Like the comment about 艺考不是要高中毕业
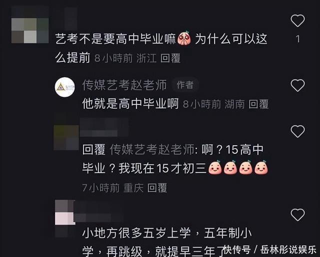 click(x=297, y=20)
